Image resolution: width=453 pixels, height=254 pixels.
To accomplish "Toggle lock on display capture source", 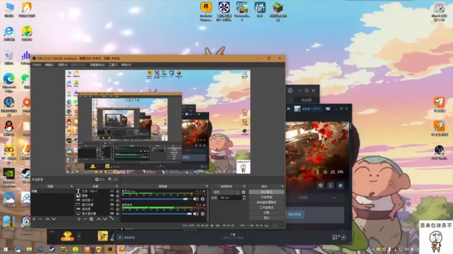I will [x=117, y=213].
